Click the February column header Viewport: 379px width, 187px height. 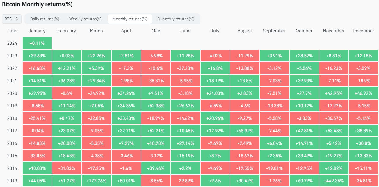tap(67, 31)
